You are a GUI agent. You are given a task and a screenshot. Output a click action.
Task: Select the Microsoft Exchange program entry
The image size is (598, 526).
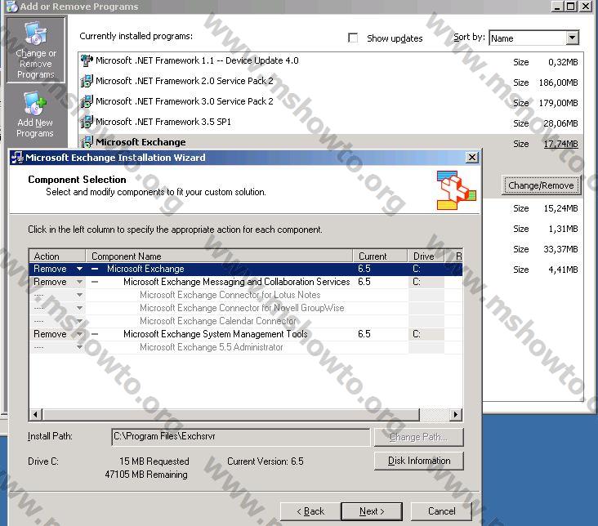click(141, 142)
